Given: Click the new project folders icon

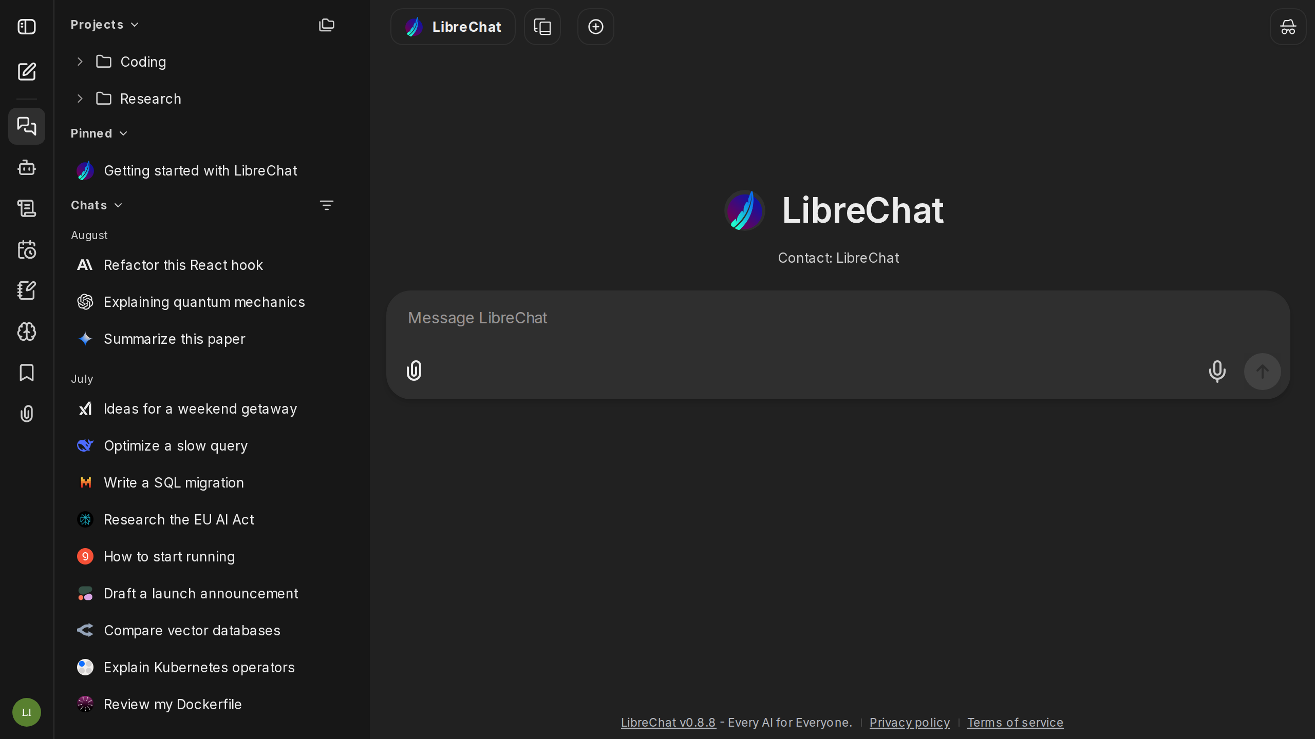Looking at the screenshot, I should 327,25.
